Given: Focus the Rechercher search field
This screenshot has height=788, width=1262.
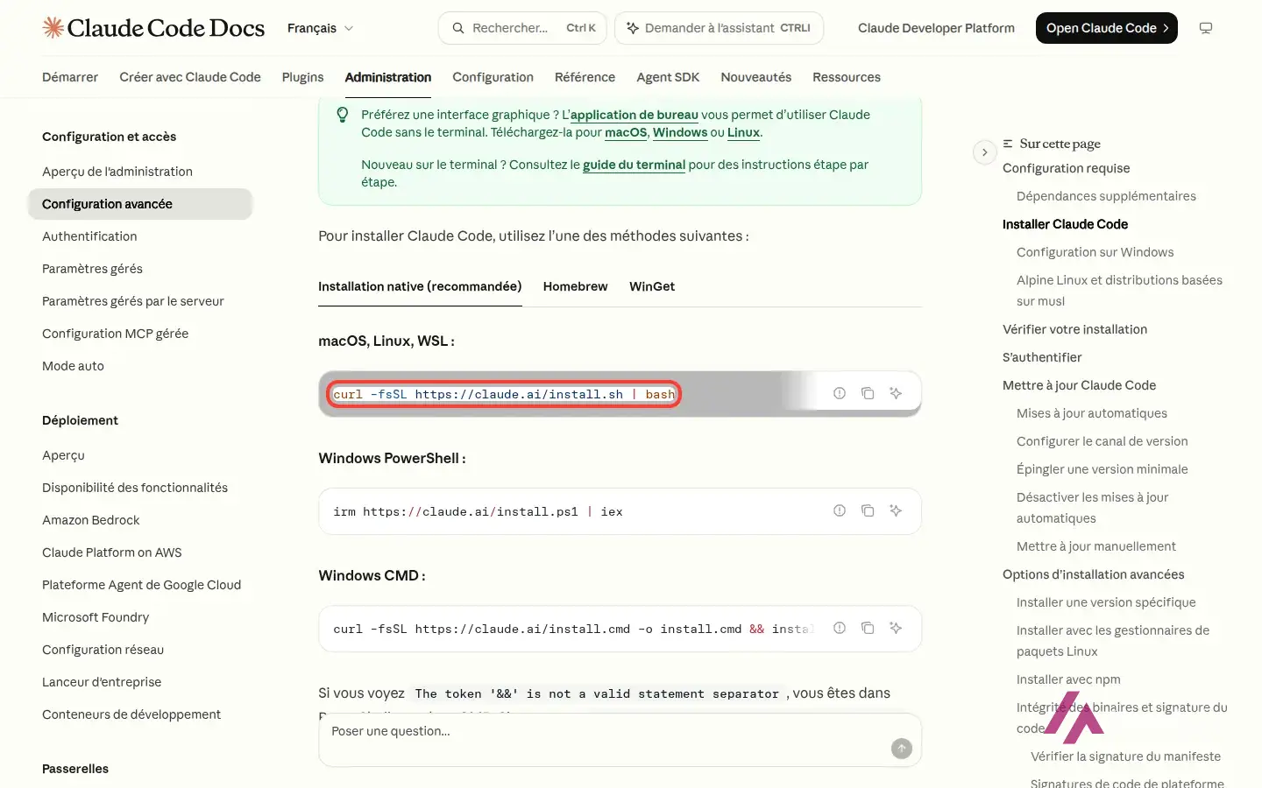Looking at the screenshot, I should [x=523, y=28].
